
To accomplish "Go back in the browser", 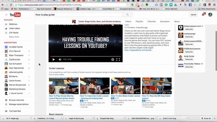I will point(3,5).
